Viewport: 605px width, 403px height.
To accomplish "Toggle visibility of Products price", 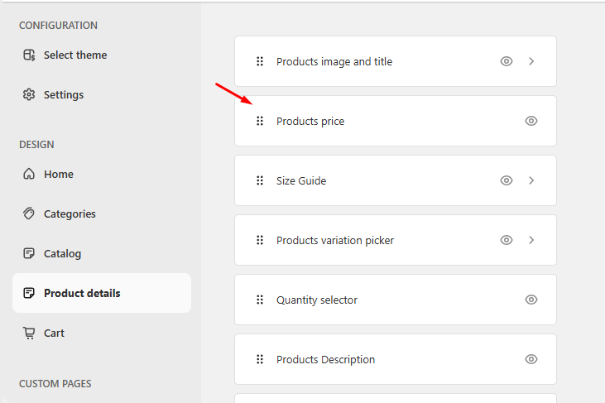I will tap(531, 121).
